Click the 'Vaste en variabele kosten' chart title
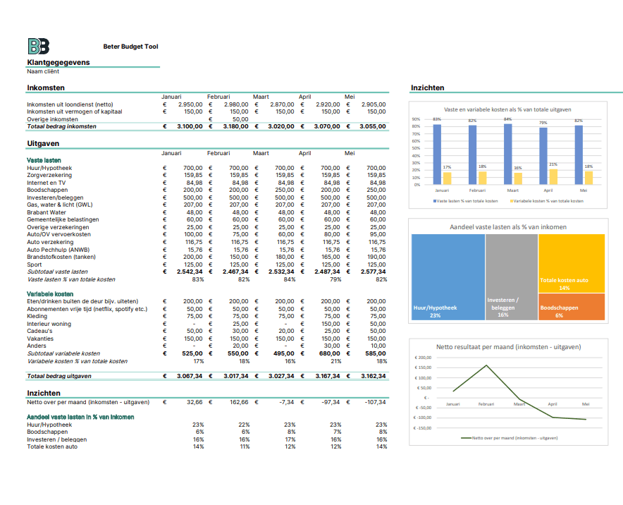 [507, 110]
